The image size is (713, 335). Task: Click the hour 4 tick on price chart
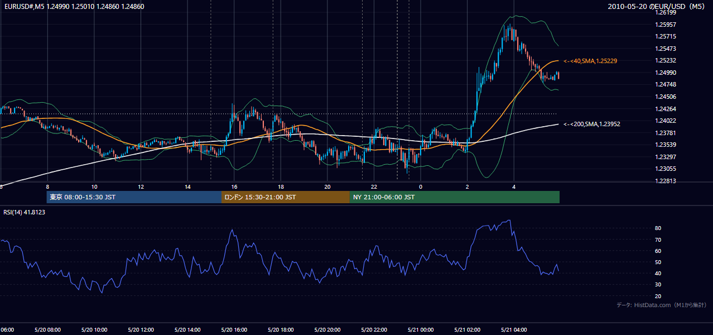click(x=514, y=186)
